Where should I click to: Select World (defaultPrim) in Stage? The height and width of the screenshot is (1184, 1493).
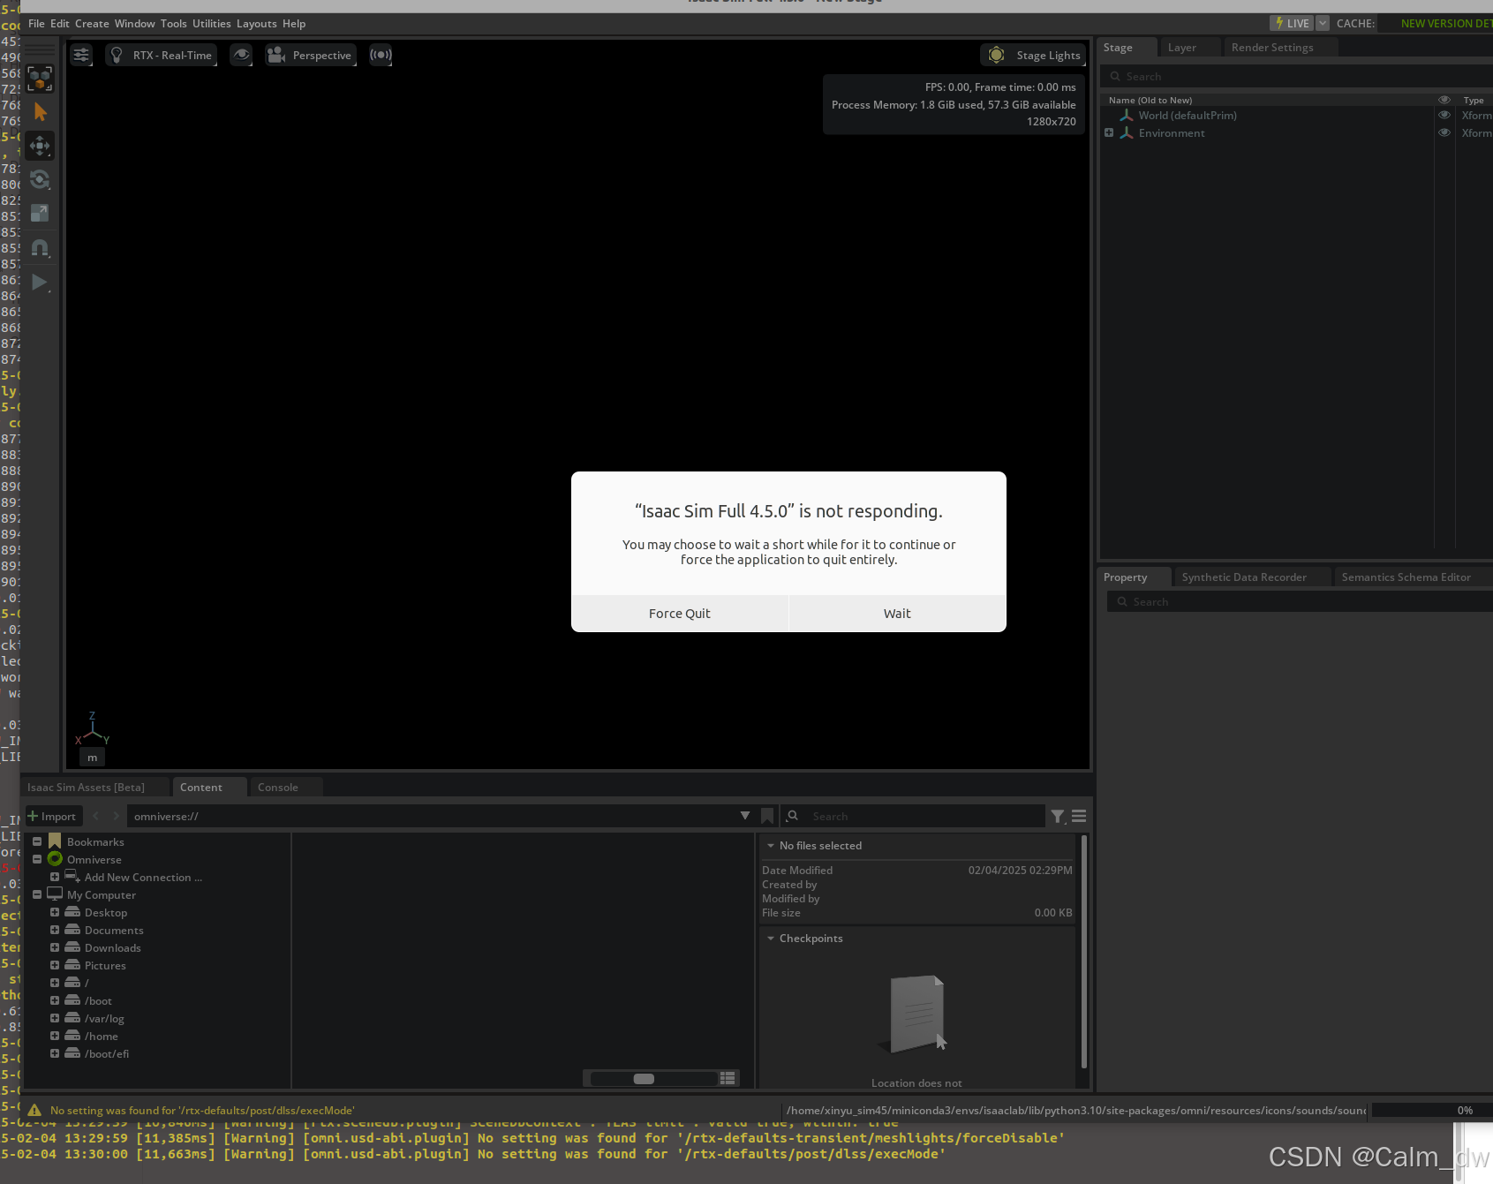point(1187,116)
